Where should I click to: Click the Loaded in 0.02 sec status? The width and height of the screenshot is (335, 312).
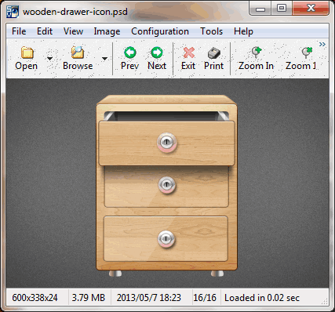coord(262,298)
